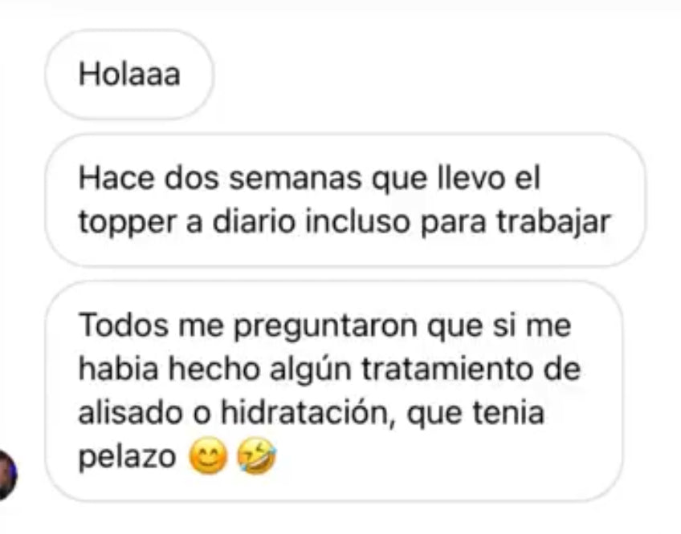The height and width of the screenshot is (534, 681).
Task: Click the word "pelazo" before the emojis
Action: pyautogui.click(x=127, y=457)
